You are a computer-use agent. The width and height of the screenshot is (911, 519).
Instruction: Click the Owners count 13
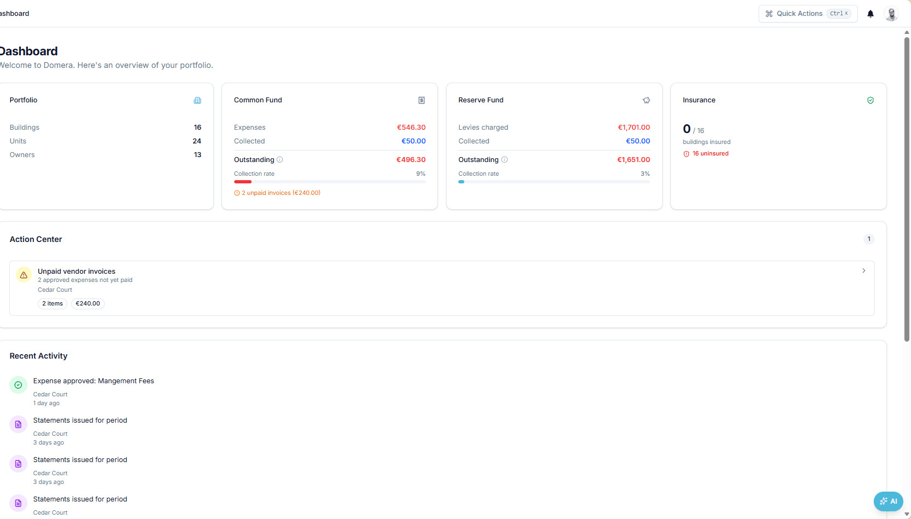(197, 155)
